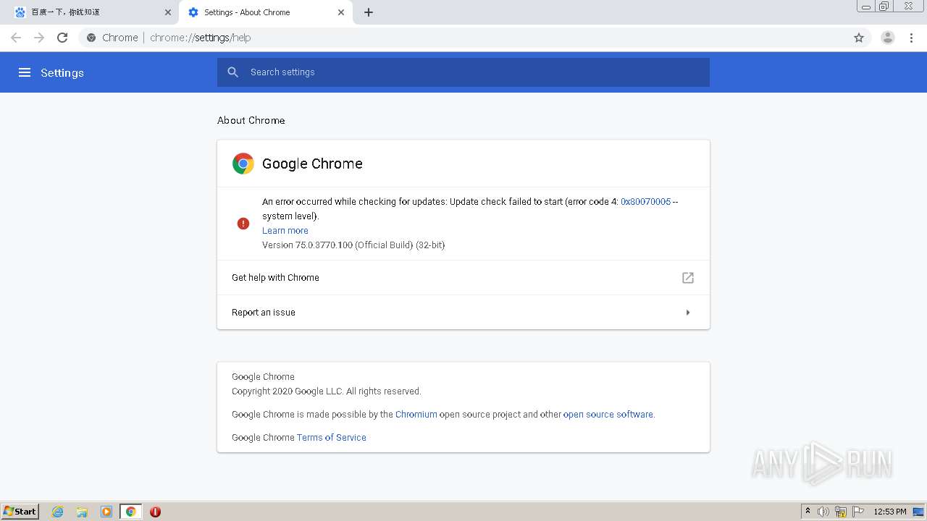
Task: Bookmark this page with star icon
Action: coord(859,38)
